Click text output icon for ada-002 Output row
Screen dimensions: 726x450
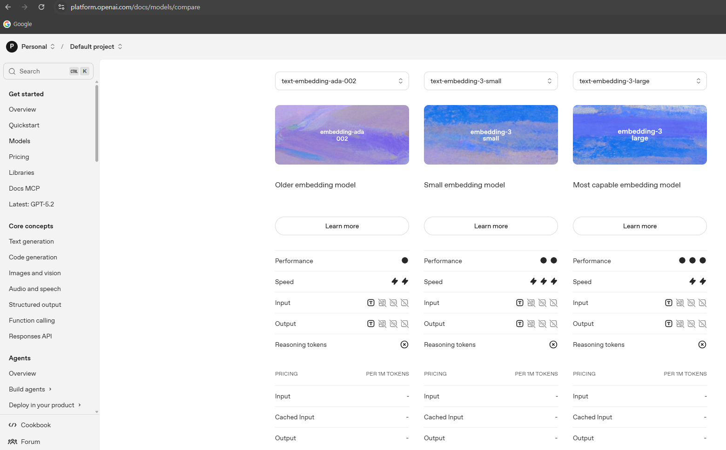click(x=371, y=324)
